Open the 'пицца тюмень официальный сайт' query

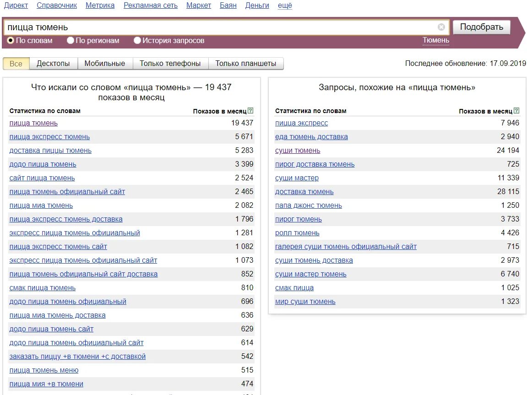(67, 192)
